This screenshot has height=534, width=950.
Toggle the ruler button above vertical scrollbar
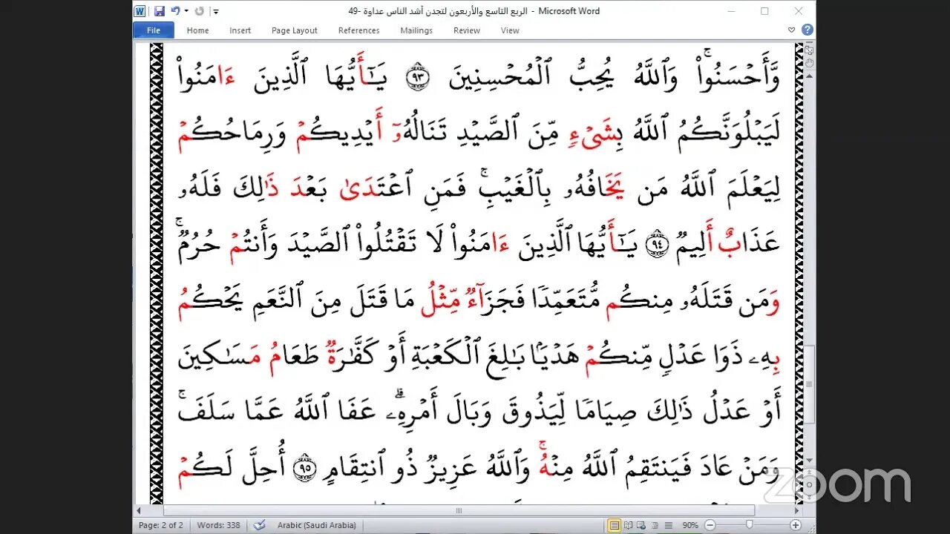(x=809, y=49)
